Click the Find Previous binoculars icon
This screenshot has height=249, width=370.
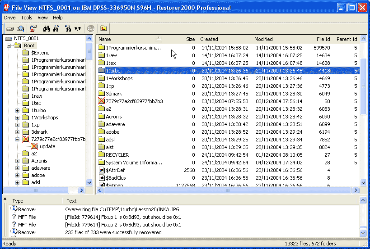[x=68, y=29]
